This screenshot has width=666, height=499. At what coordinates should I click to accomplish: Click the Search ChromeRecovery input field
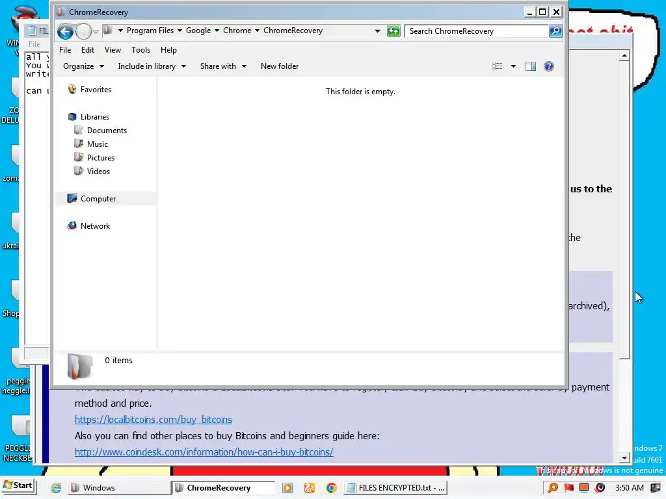point(476,31)
